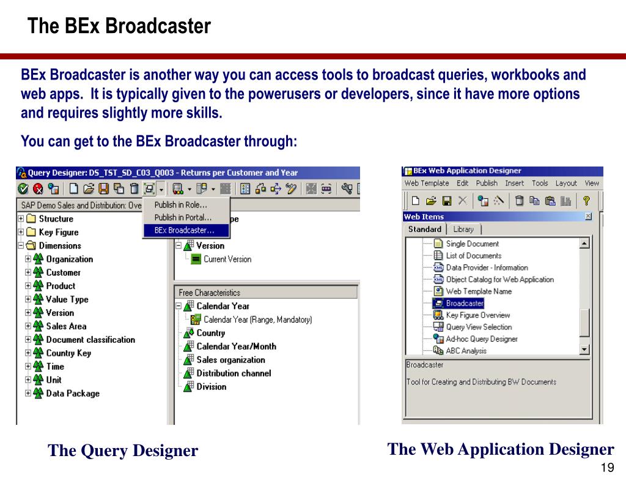The image size is (626, 483).
Task: Open Publish menu in Web Application Designer
Action: pos(487,183)
